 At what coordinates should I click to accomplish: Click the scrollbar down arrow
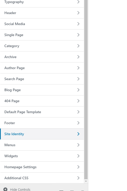pyautogui.click(x=86, y=181)
